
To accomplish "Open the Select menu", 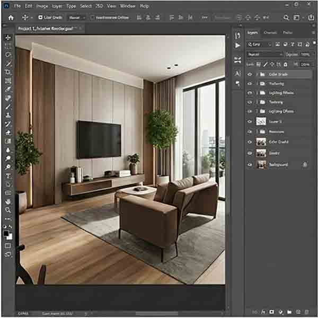I will pyautogui.click(x=86, y=6).
